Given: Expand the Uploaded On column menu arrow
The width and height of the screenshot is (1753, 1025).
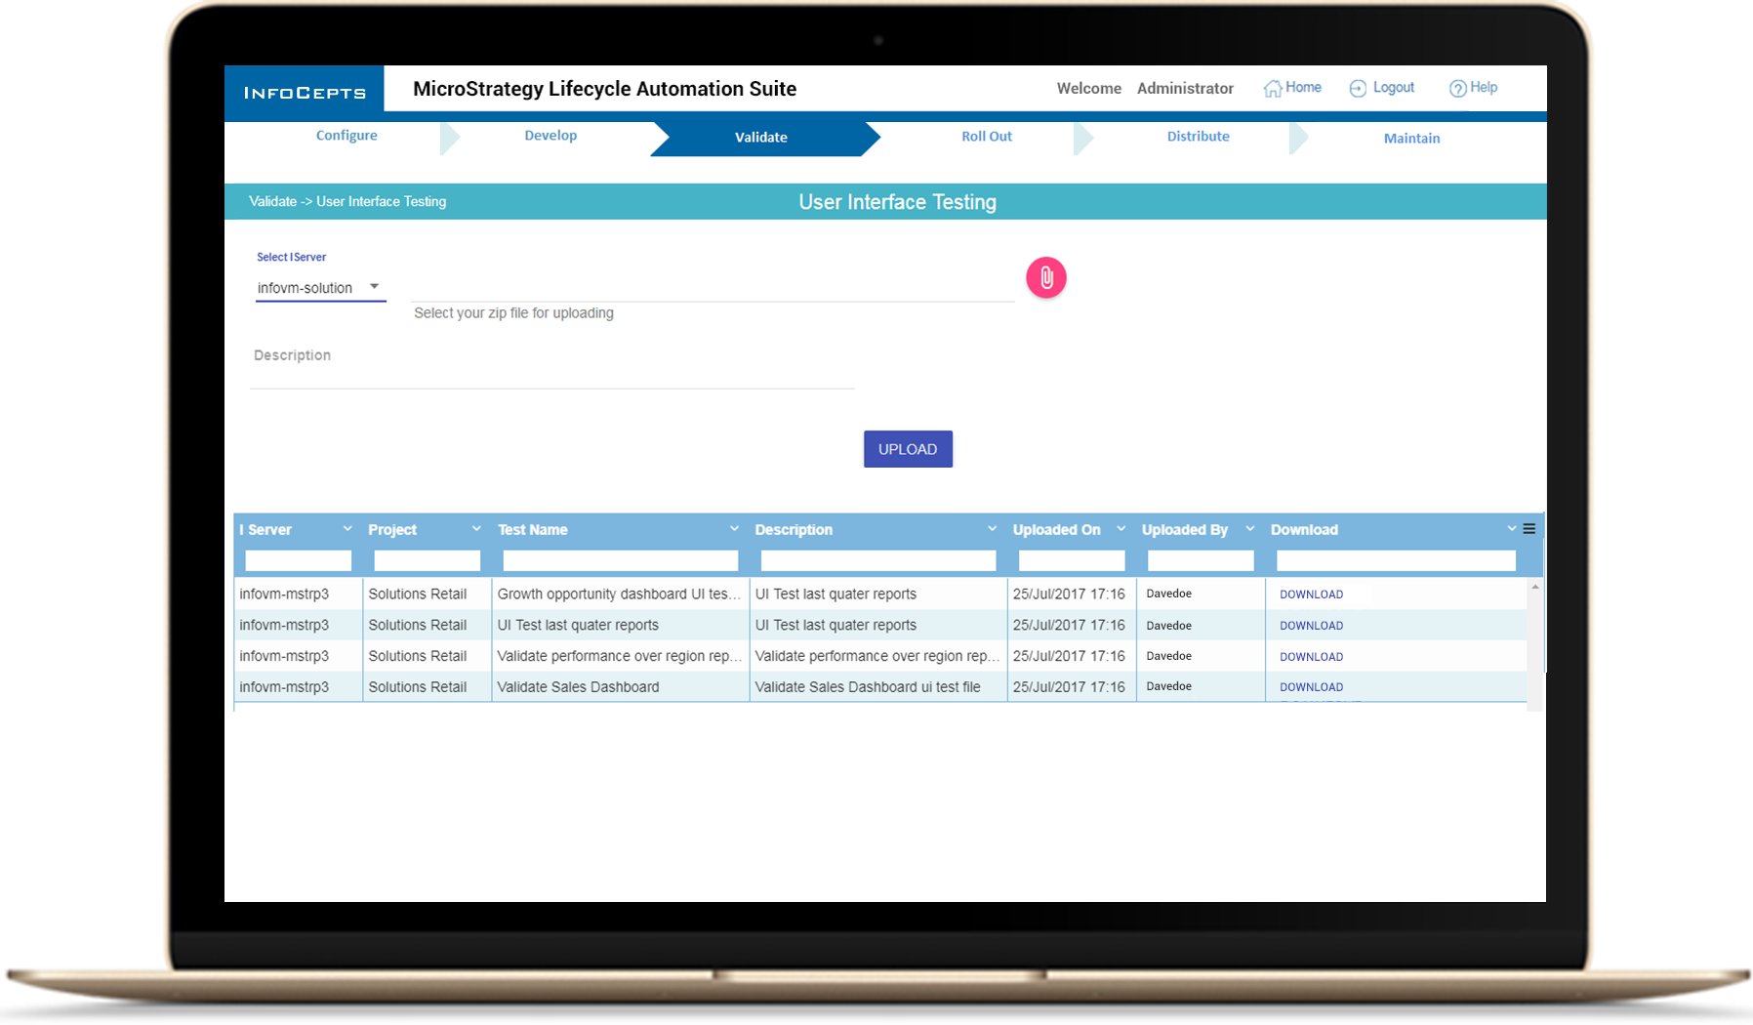Looking at the screenshot, I should 1121,529.
